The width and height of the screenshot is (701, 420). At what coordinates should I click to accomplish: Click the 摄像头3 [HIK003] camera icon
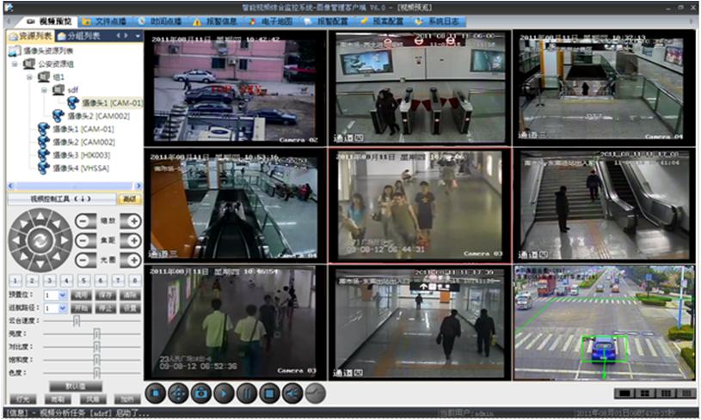pos(44,155)
